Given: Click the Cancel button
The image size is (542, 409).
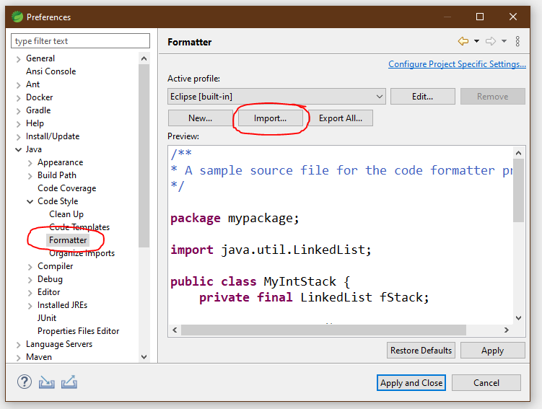Looking at the screenshot, I should [x=486, y=383].
